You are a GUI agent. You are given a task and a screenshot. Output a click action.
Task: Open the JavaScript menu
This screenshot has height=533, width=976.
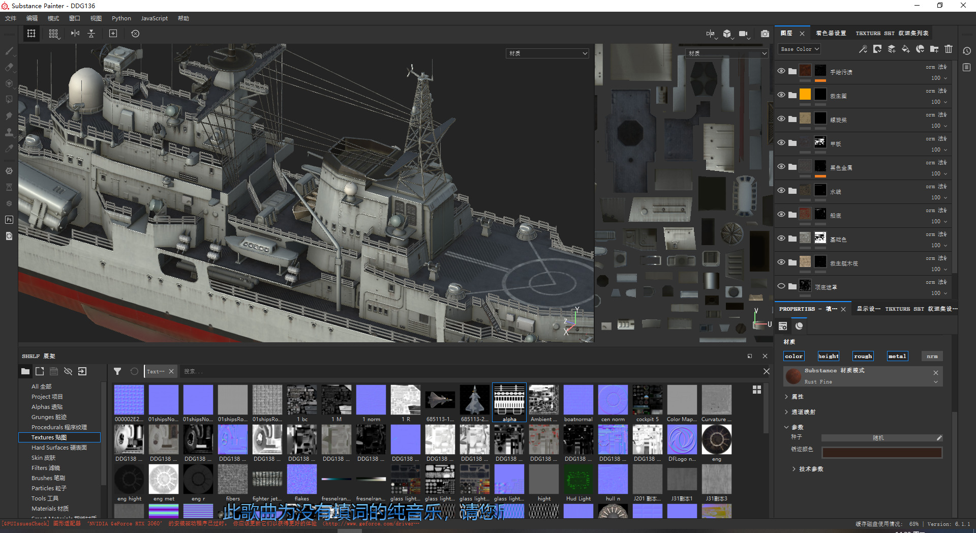click(x=155, y=18)
